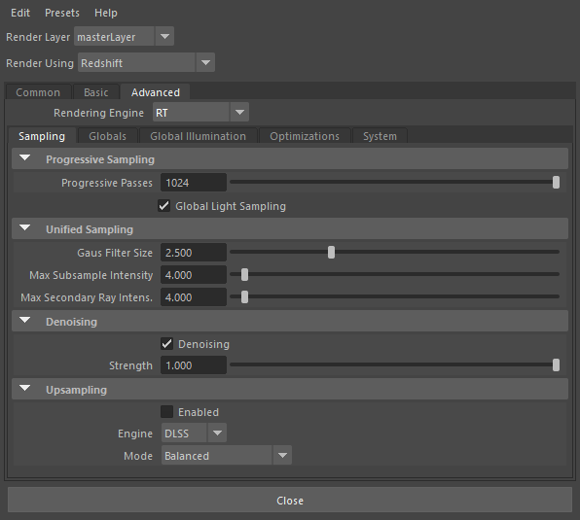Disable the Denoising checkbox

pyautogui.click(x=166, y=344)
